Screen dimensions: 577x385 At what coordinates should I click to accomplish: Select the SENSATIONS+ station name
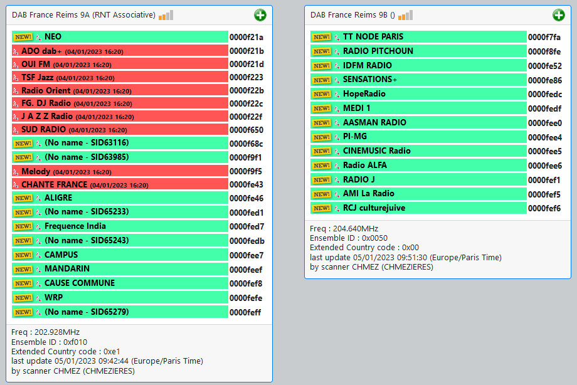coord(370,80)
